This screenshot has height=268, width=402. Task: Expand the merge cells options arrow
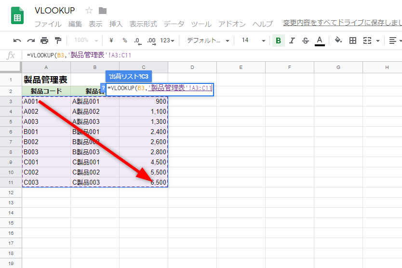[x=377, y=41]
